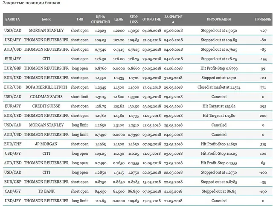Click stop loss value 130.50
The height and width of the screenshot is (206, 273).
pyautogui.click(x=134, y=106)
